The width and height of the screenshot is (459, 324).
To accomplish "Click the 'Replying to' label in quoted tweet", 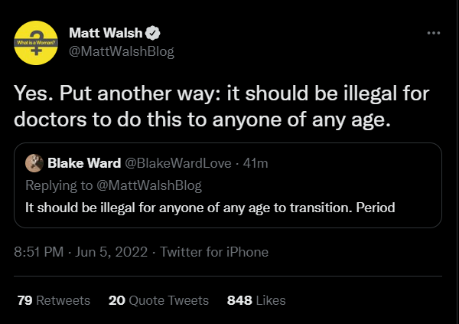I will (57, 185).
